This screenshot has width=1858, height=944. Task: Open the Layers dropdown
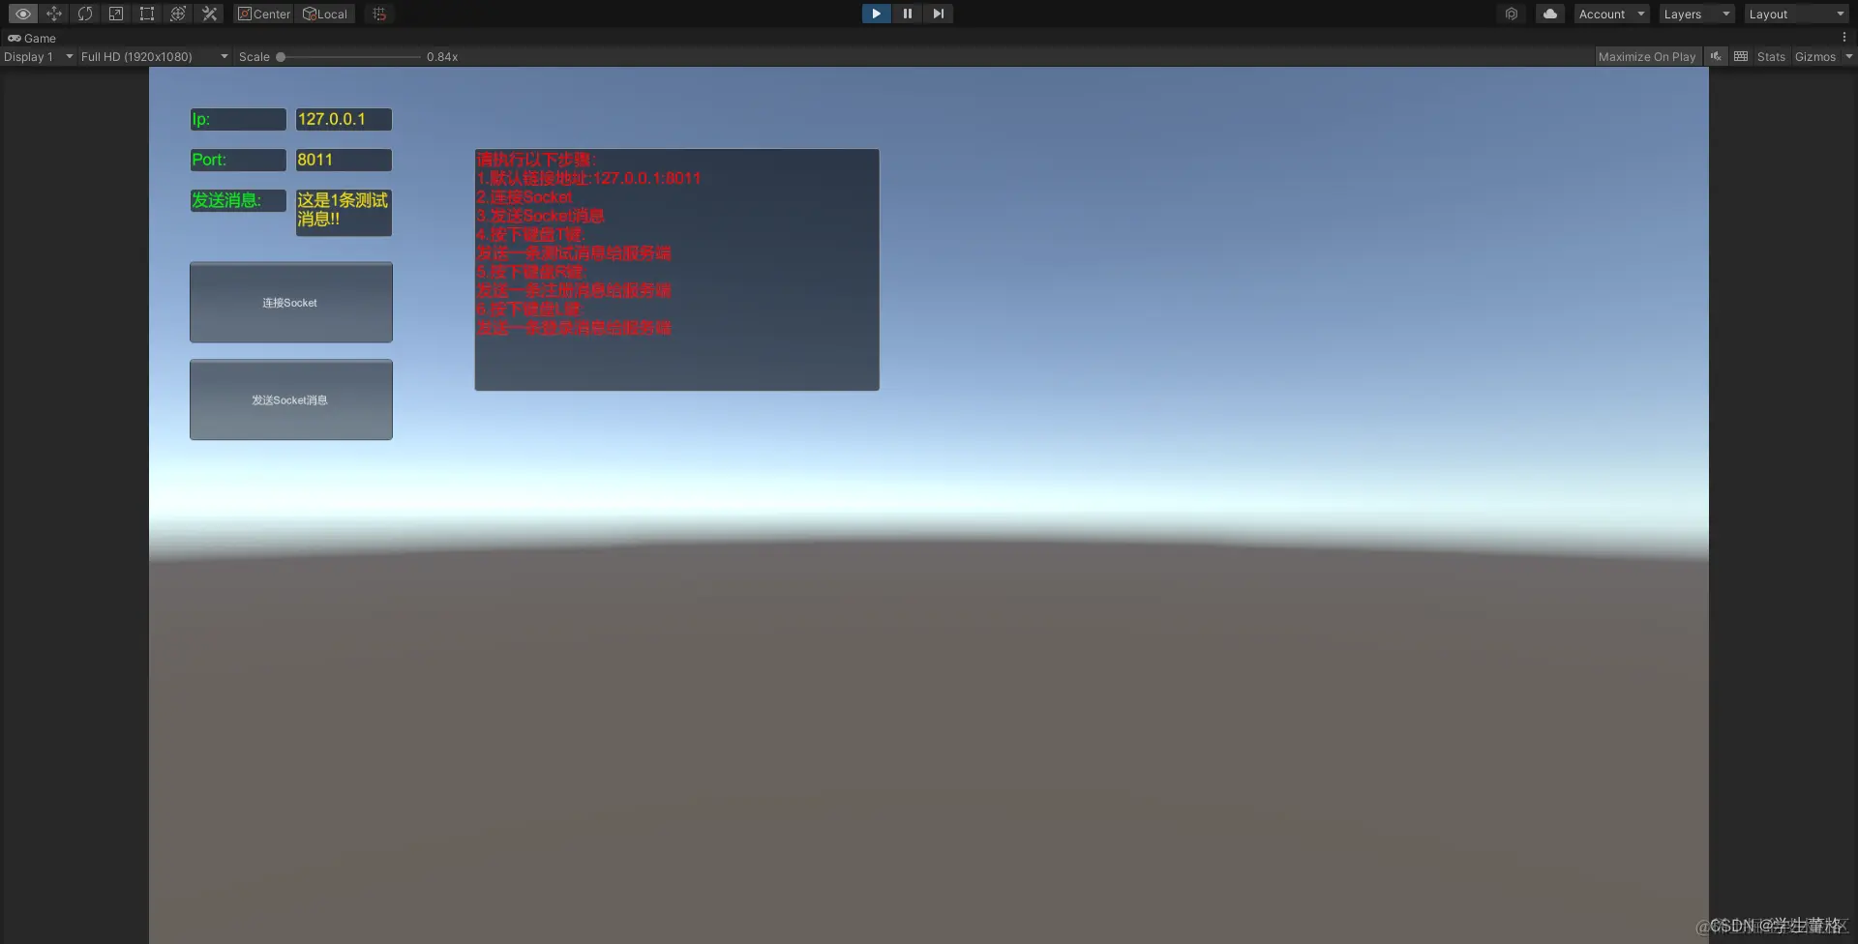click(1696, 14)
